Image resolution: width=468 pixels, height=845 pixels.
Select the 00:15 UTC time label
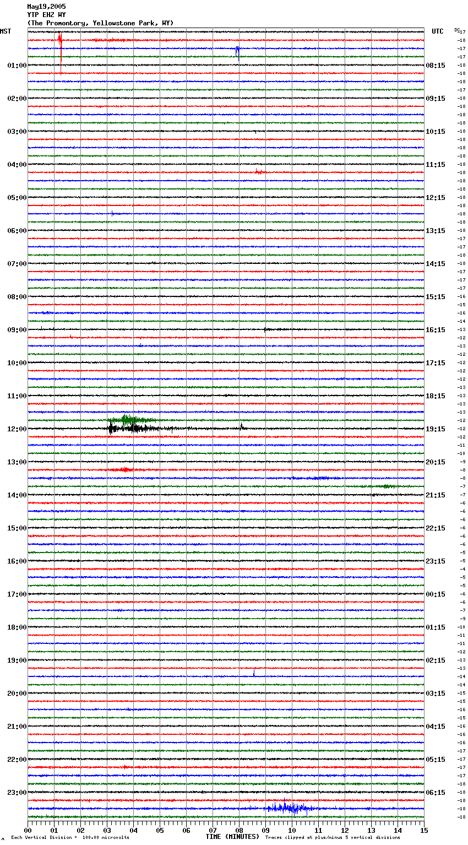pos(436,594)
